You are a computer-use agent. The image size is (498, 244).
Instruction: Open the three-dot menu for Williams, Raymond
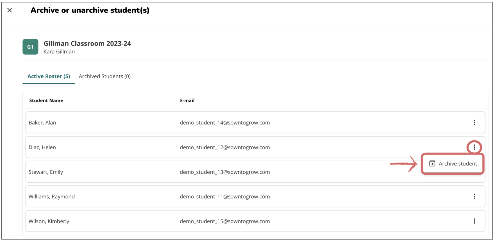point(474,197)
